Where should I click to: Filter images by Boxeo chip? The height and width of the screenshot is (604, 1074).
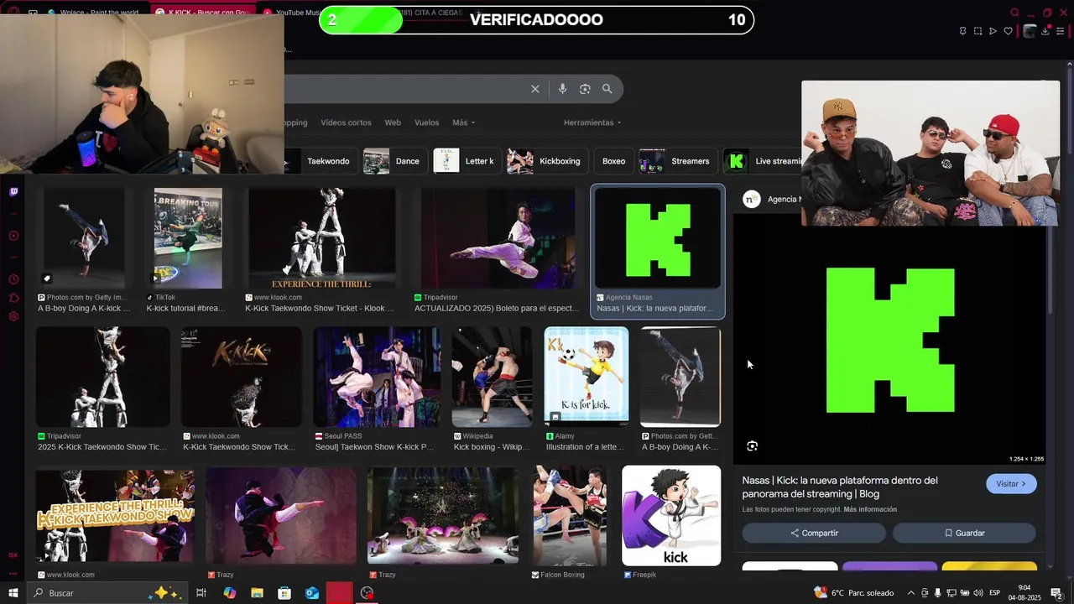613,161
